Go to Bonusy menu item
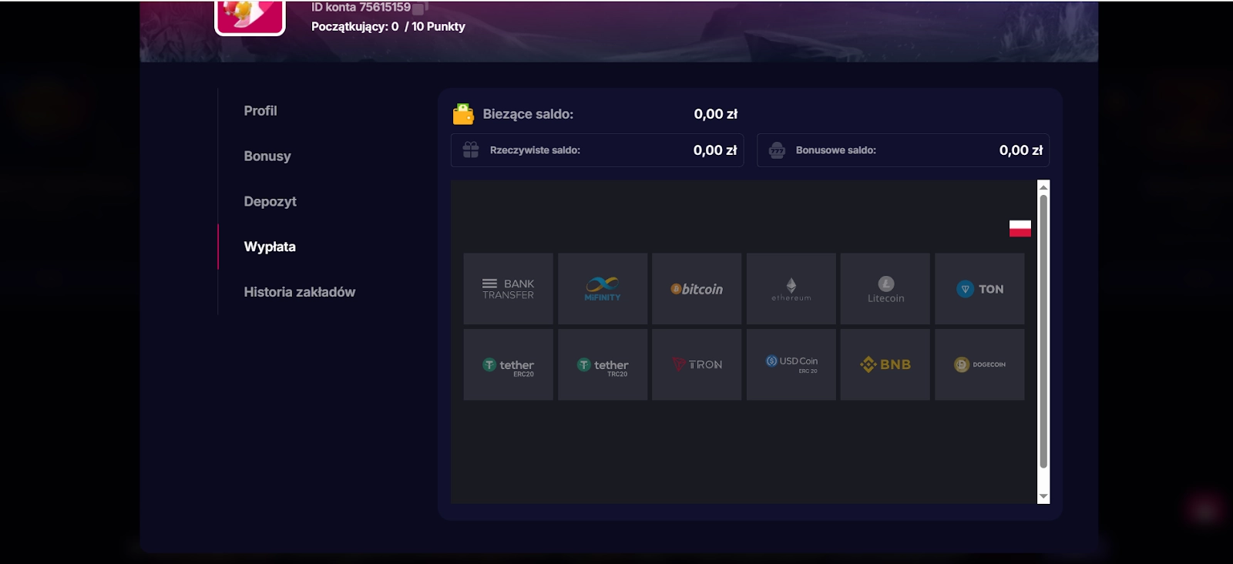The width and height of the screenshot is (1233, 564). tap(267, 156)
